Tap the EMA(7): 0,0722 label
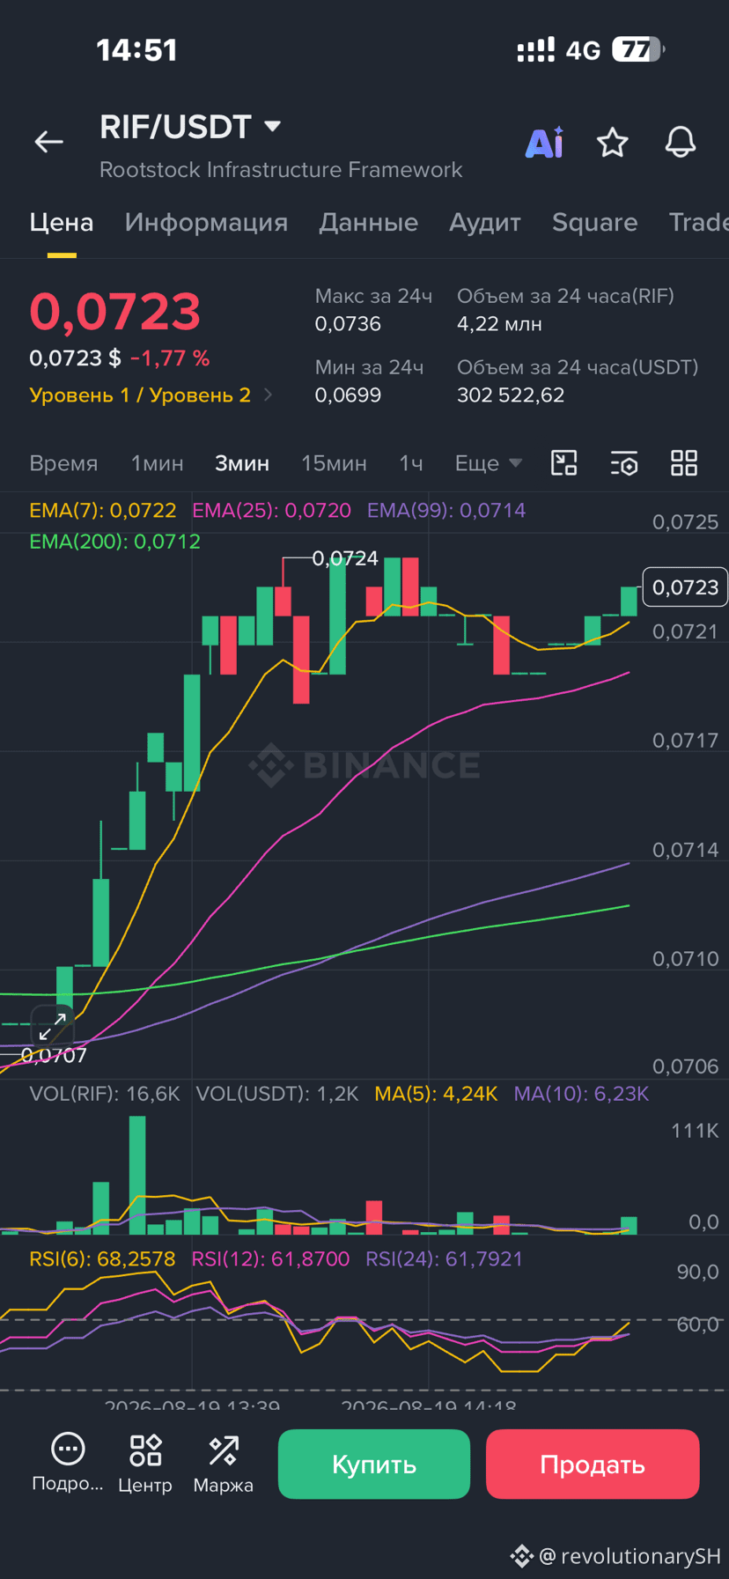 (102, 511)
